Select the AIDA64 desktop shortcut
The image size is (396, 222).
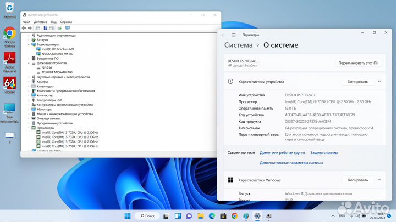click(9, 85)
